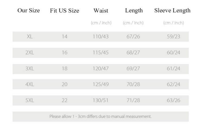203x129 pixels.
Task: Click the 3XL size row label
Action: click(x=30, y=68)
